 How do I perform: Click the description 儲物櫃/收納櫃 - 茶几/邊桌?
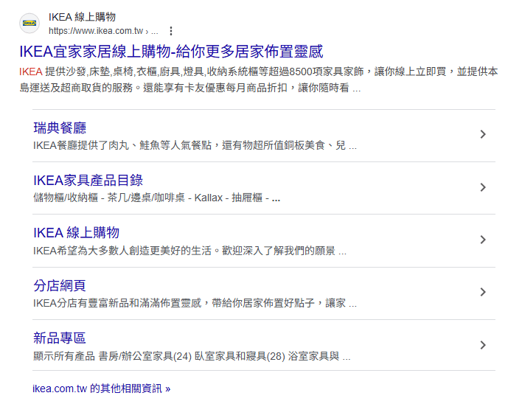coord(157,198)
